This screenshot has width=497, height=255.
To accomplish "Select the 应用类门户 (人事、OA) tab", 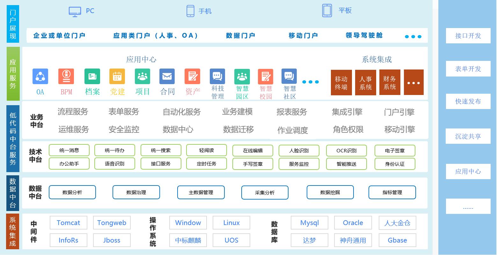I will pos(156,35).
